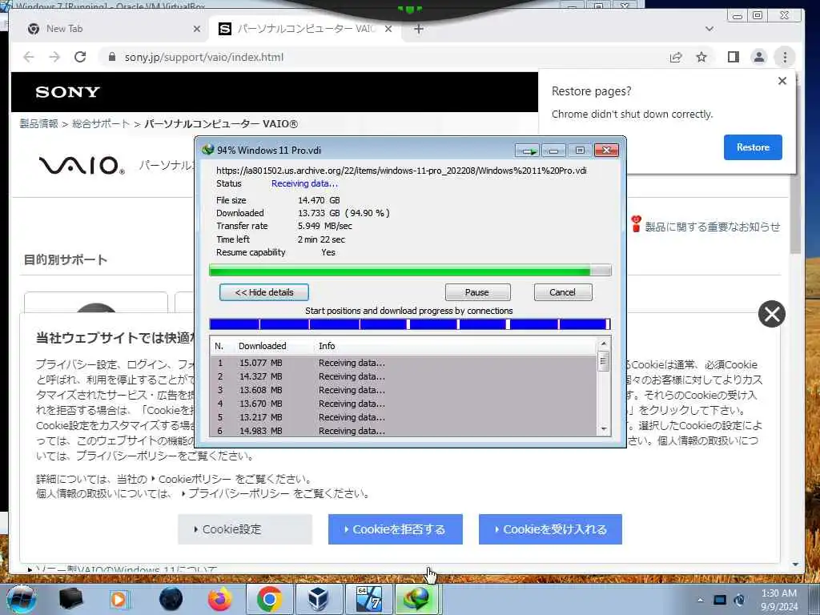
Task: Show hidden system tray icons
Action: point(700,600)
